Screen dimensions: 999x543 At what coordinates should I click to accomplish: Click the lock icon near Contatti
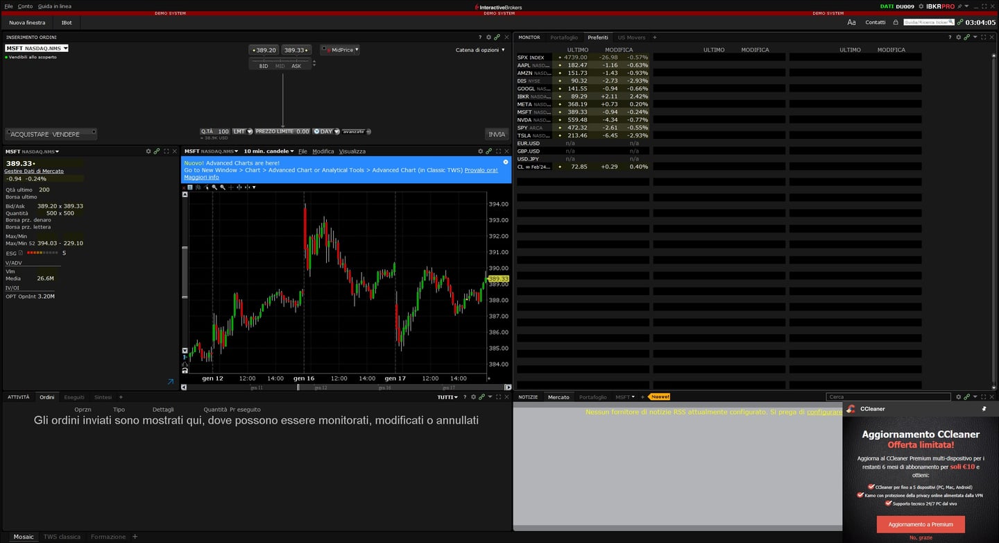pos(896,22)
